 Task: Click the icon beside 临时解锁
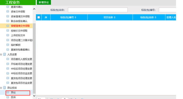[x=8, y=45]
